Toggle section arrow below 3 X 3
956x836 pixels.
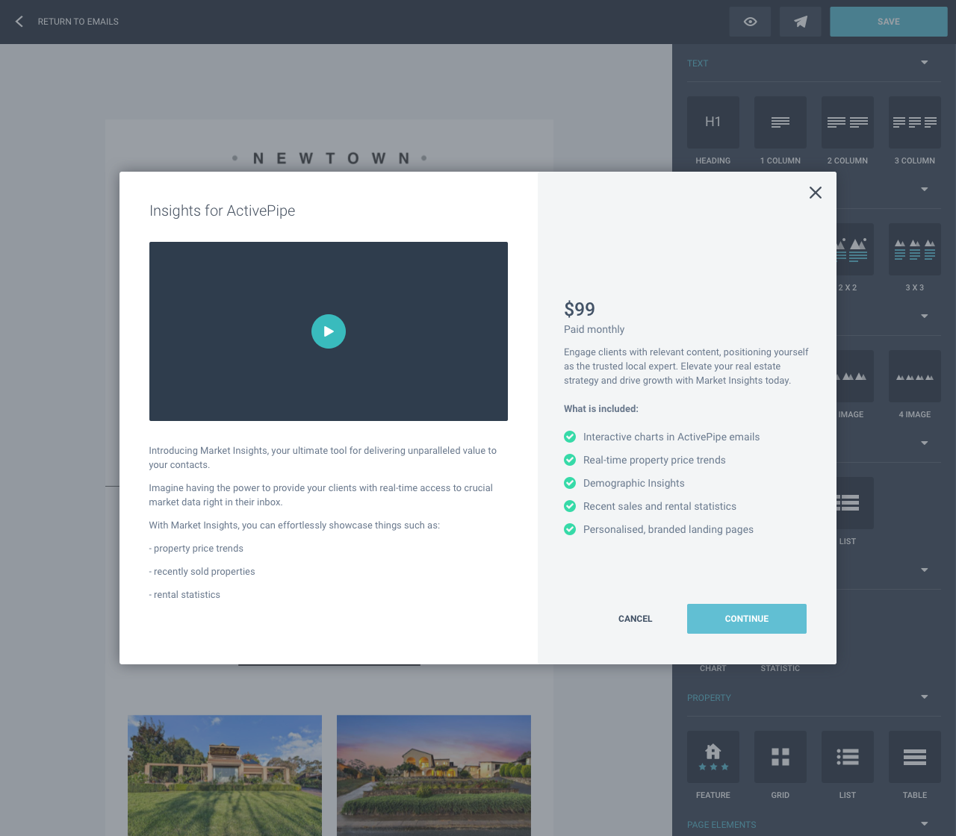[925, 316]
